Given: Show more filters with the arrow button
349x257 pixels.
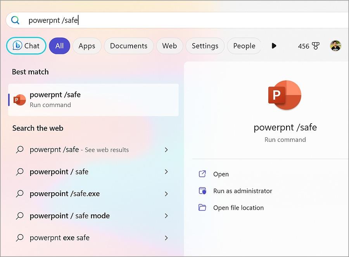Looking at the screenshot, I should (x=274, y=46).
